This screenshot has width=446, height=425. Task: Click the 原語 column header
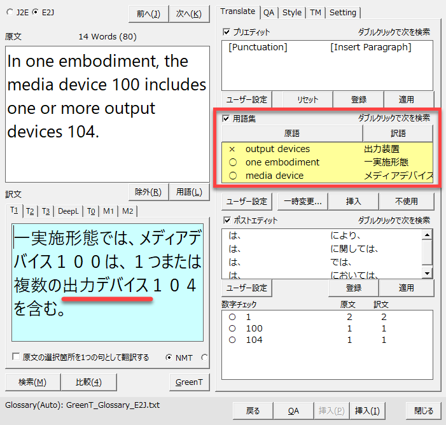click(292, 134)
